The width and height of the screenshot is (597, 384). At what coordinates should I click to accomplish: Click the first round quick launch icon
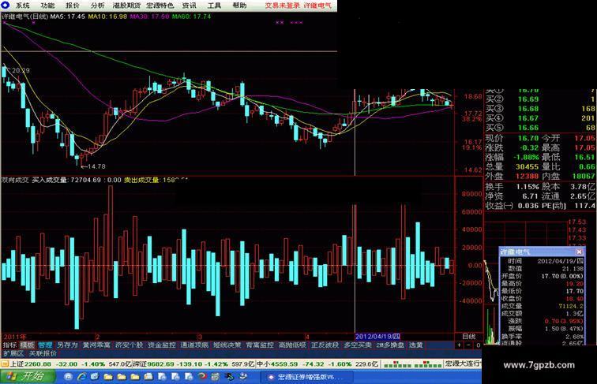pyautogui.click(x=68, y=377)
